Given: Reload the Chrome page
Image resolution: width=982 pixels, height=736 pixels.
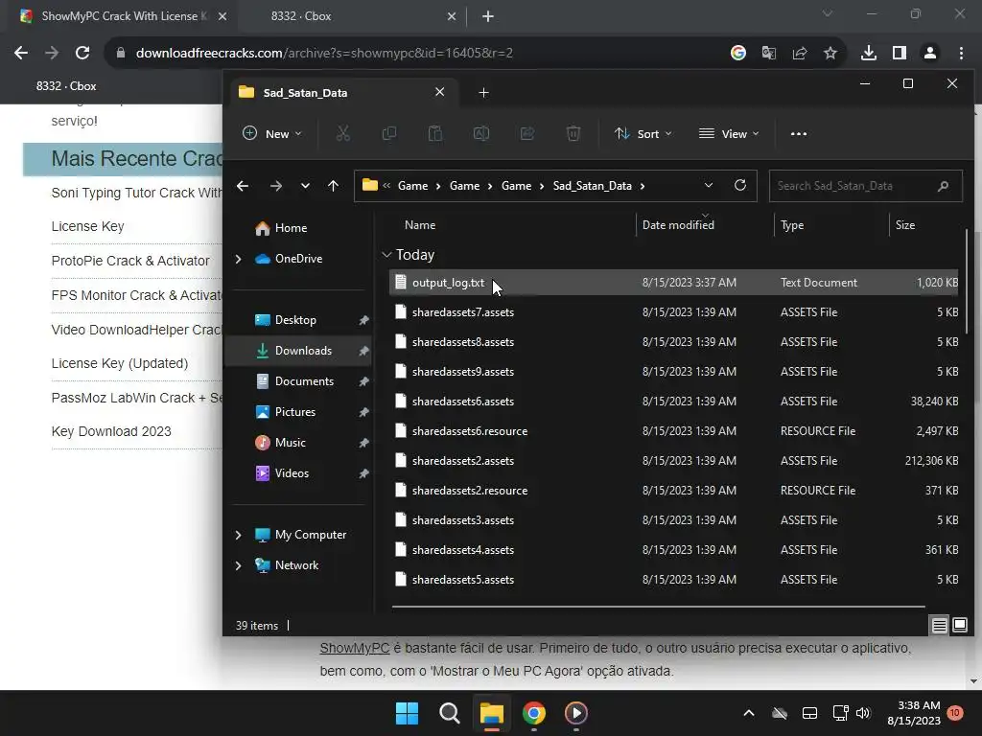Looking at the screenshot, I should pos(82,53).
